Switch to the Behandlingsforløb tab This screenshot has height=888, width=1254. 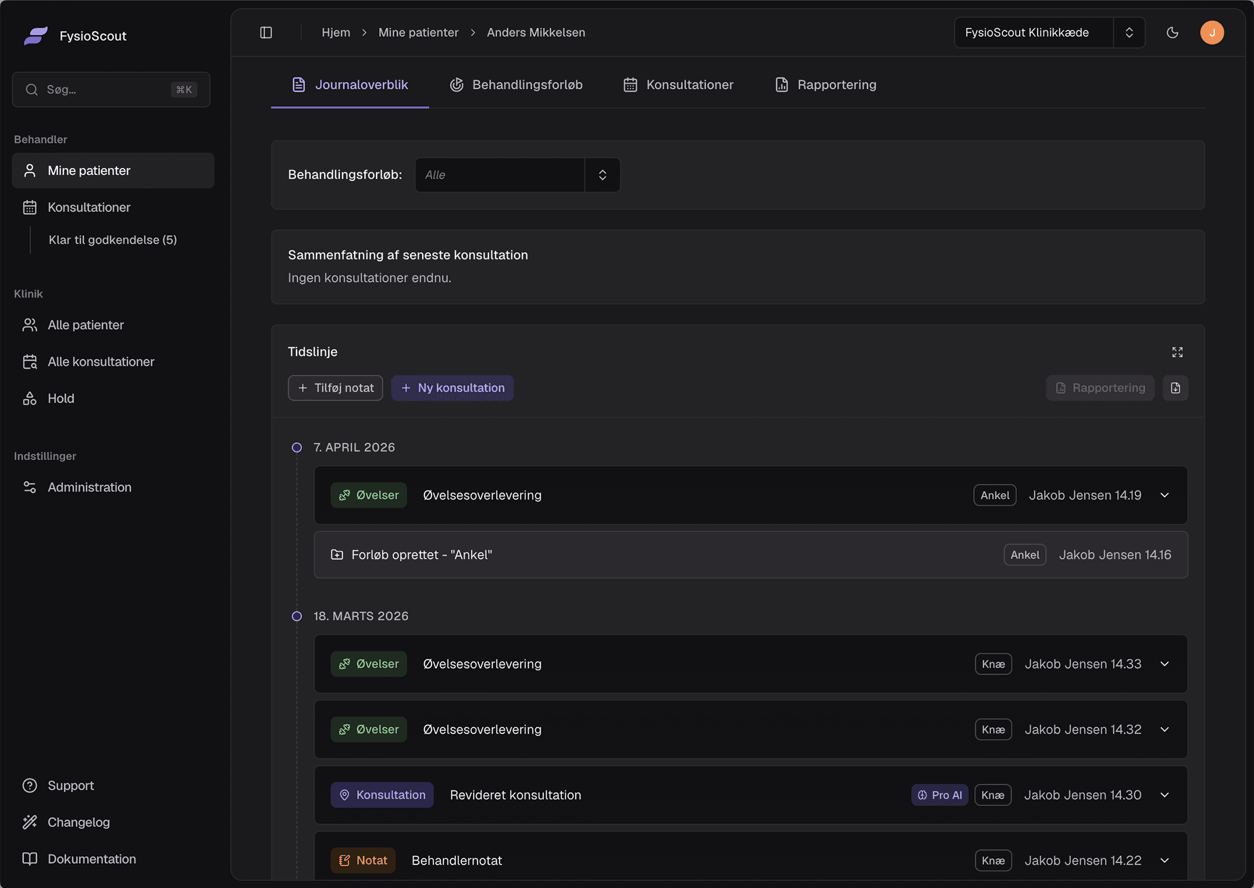tap(516, 85)
